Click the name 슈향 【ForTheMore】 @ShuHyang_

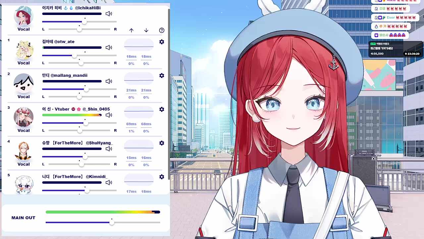[78, 143]
